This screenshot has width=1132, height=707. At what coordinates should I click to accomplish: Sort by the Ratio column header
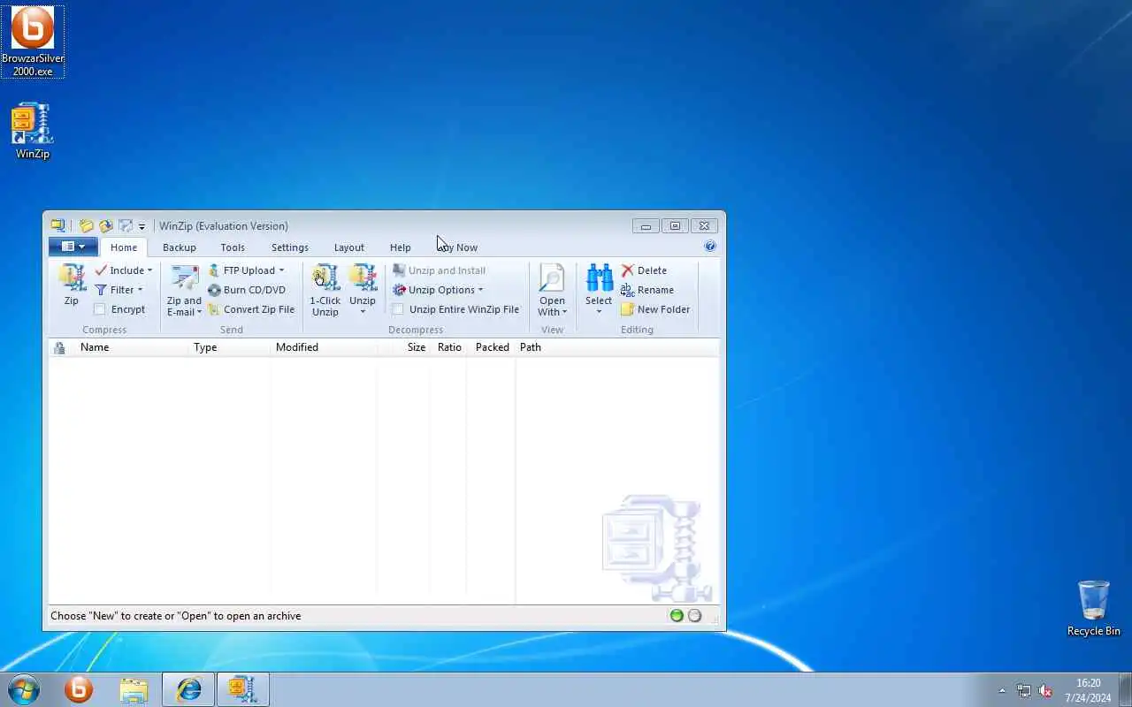click(x=449, y=347)
